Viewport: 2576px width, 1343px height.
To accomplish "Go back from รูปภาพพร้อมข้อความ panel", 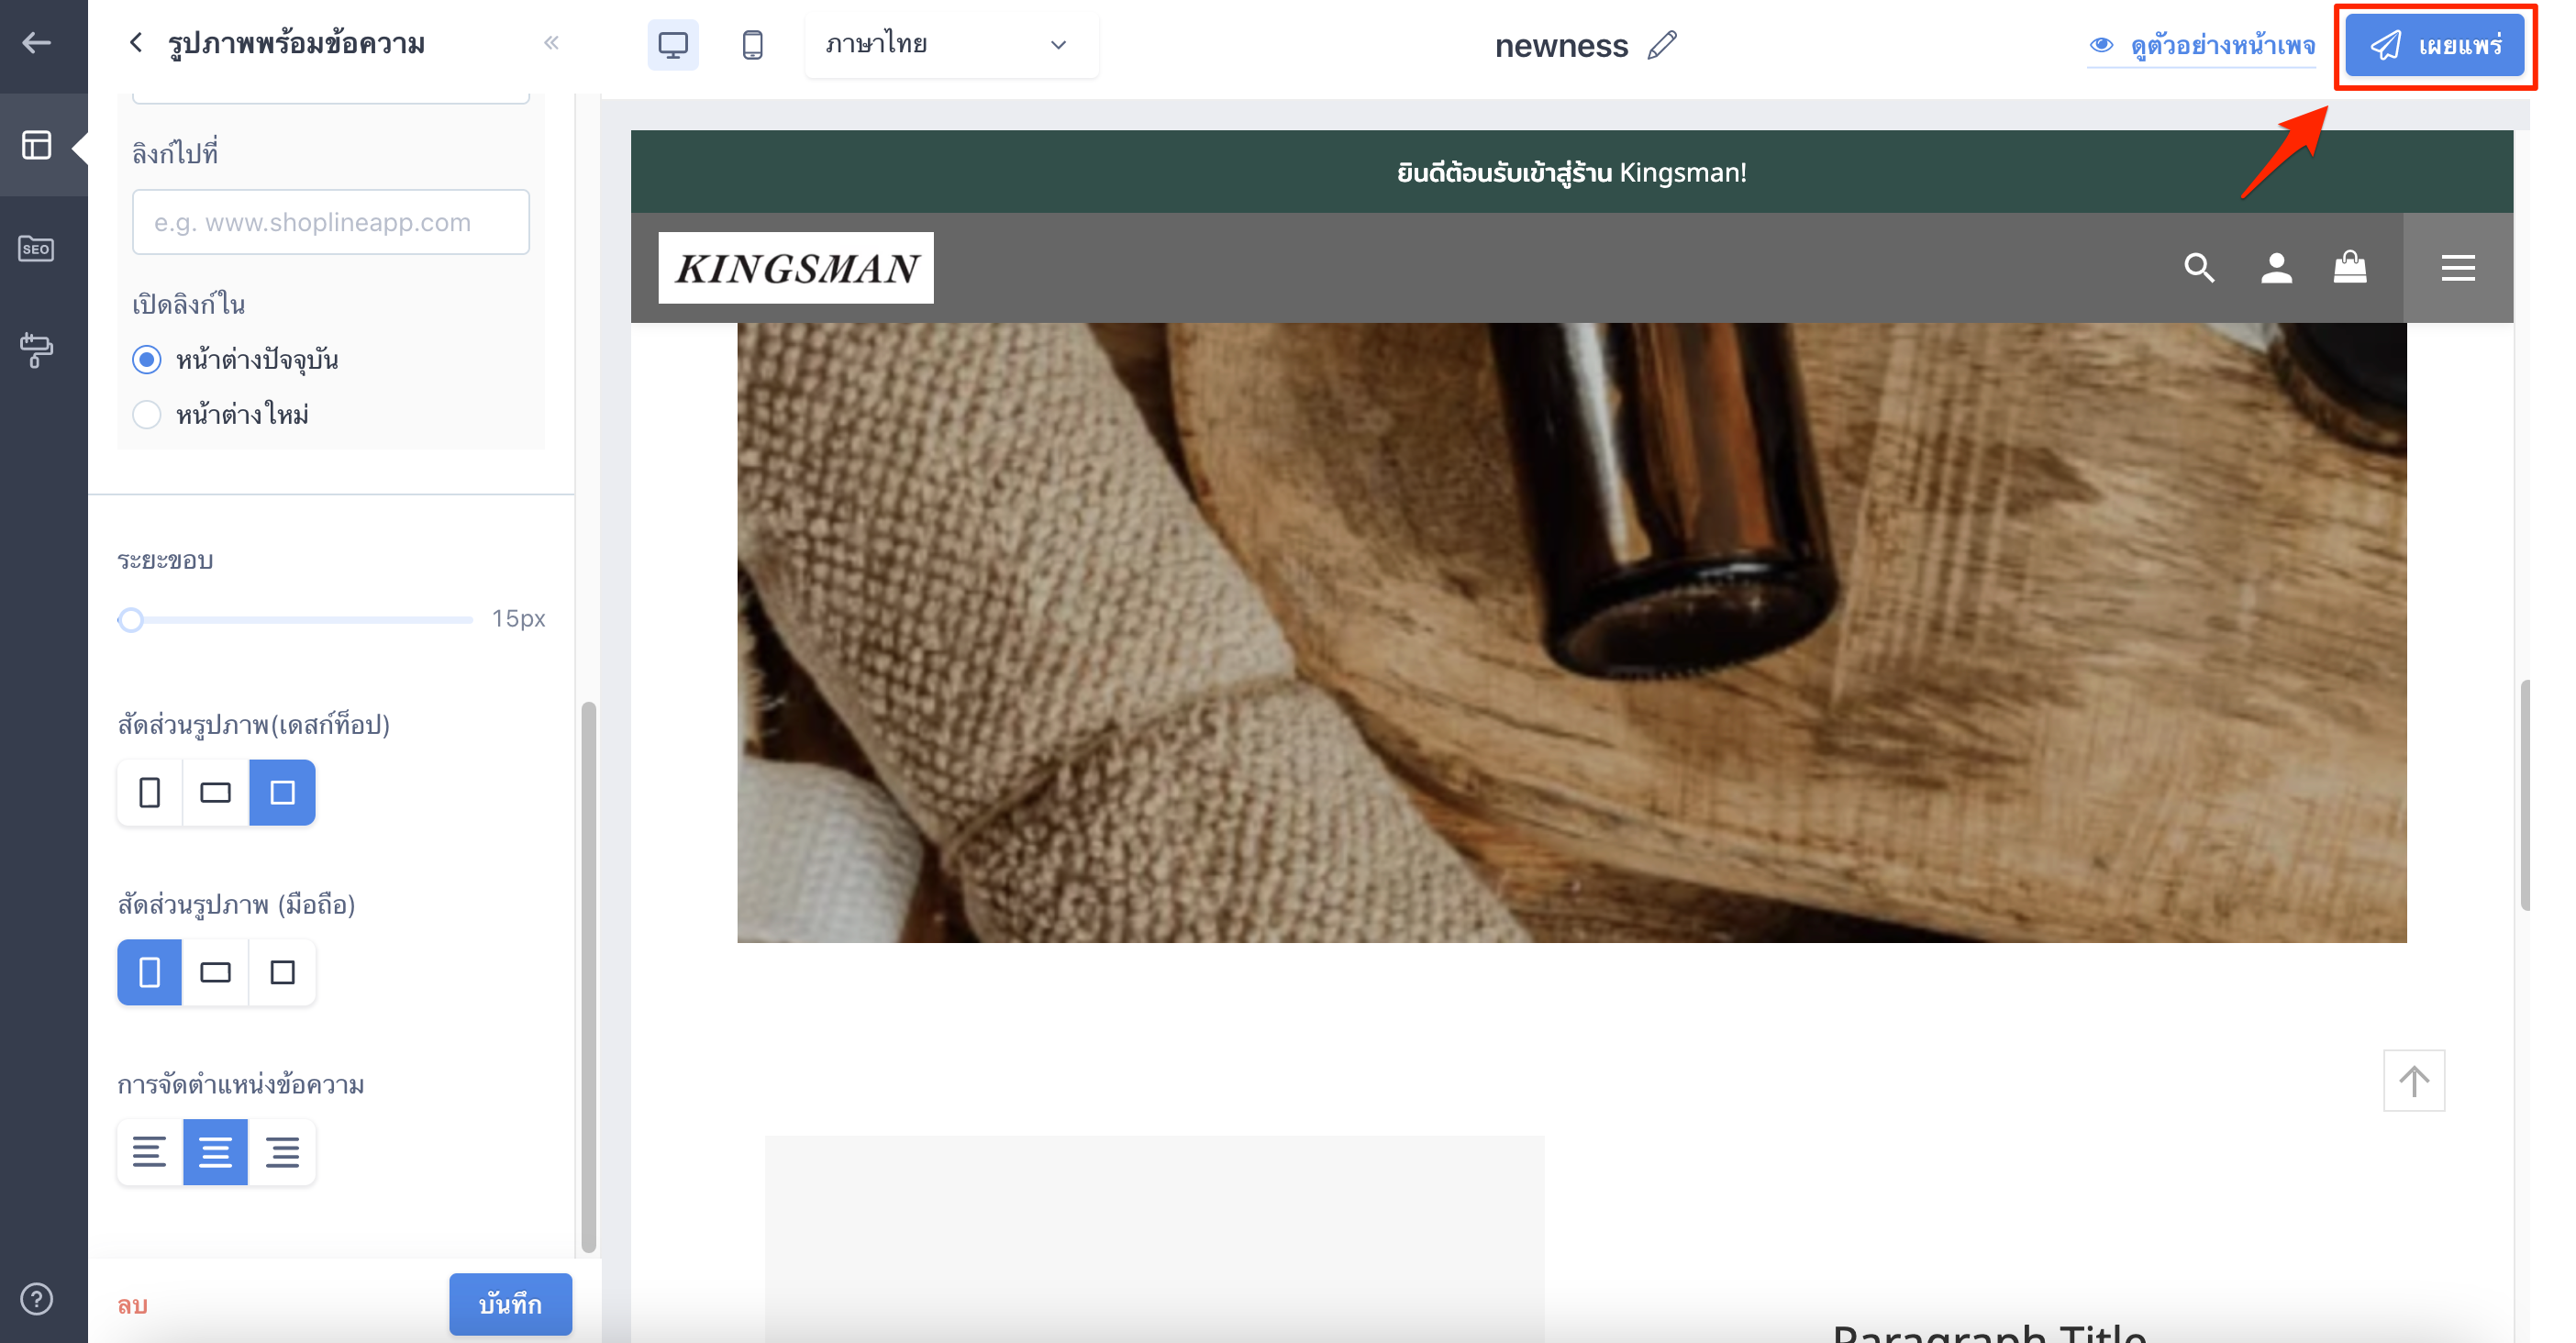I will click(x=136, y=43).
